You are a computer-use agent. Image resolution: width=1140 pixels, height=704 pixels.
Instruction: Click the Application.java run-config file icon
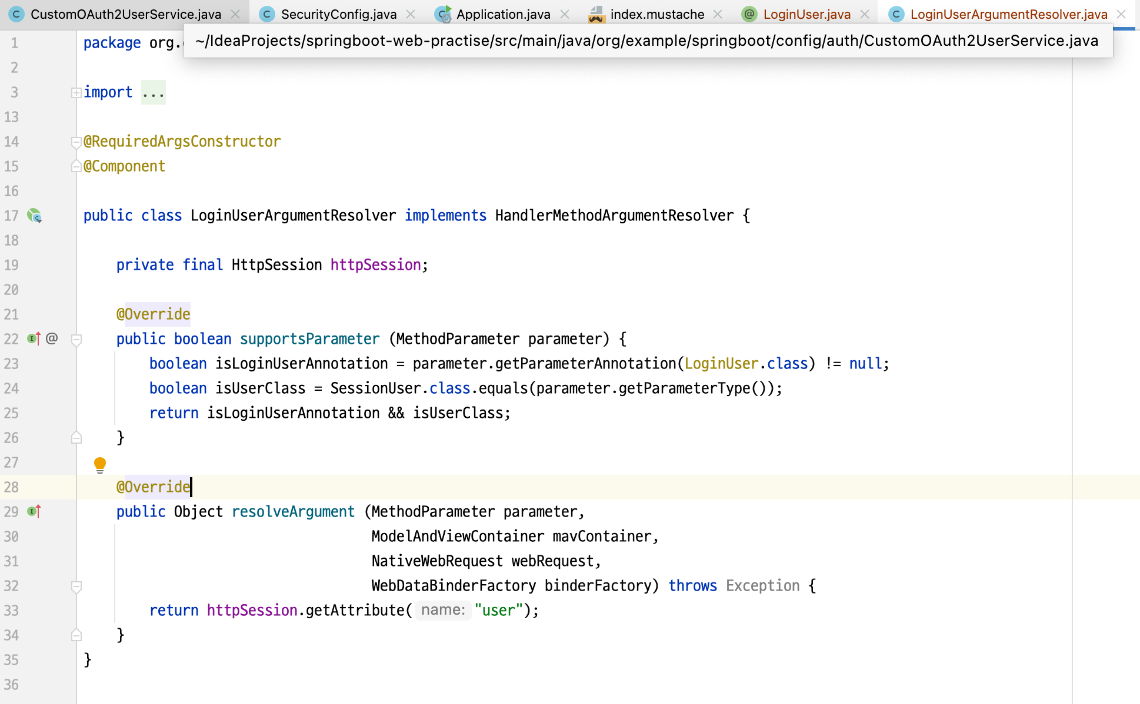point(444,14)
